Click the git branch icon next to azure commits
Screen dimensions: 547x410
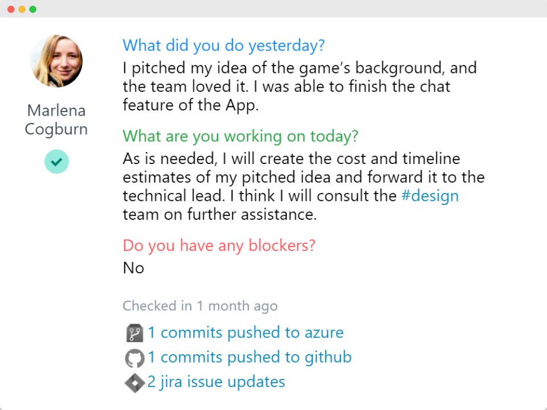(x=134, y=332)
